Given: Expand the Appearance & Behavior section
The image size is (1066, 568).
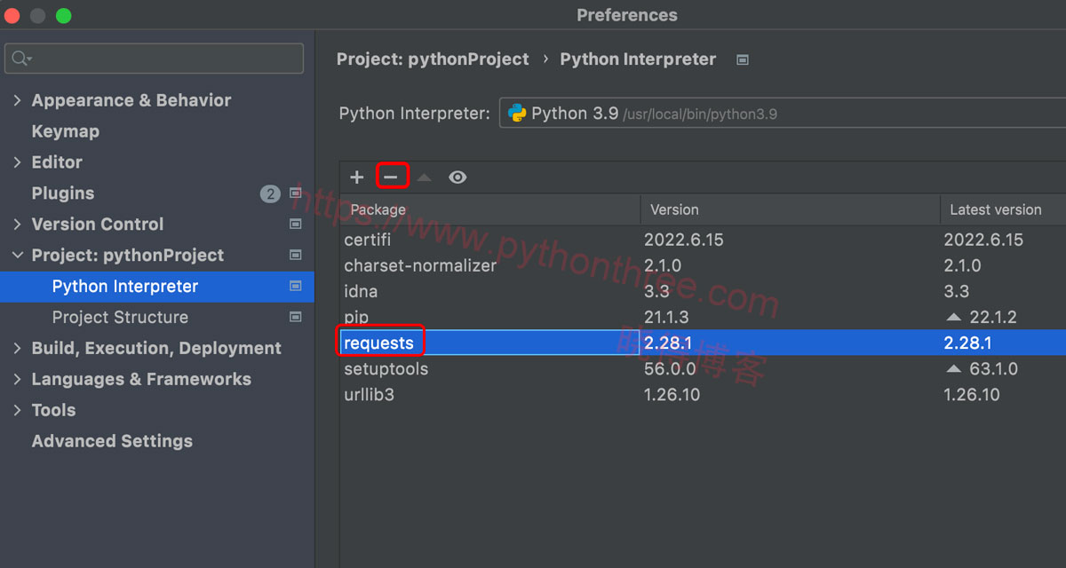Looking at the screenshot, I should tap(17, 100).
